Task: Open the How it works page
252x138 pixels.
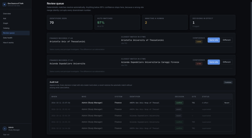Action: (16, 43)
